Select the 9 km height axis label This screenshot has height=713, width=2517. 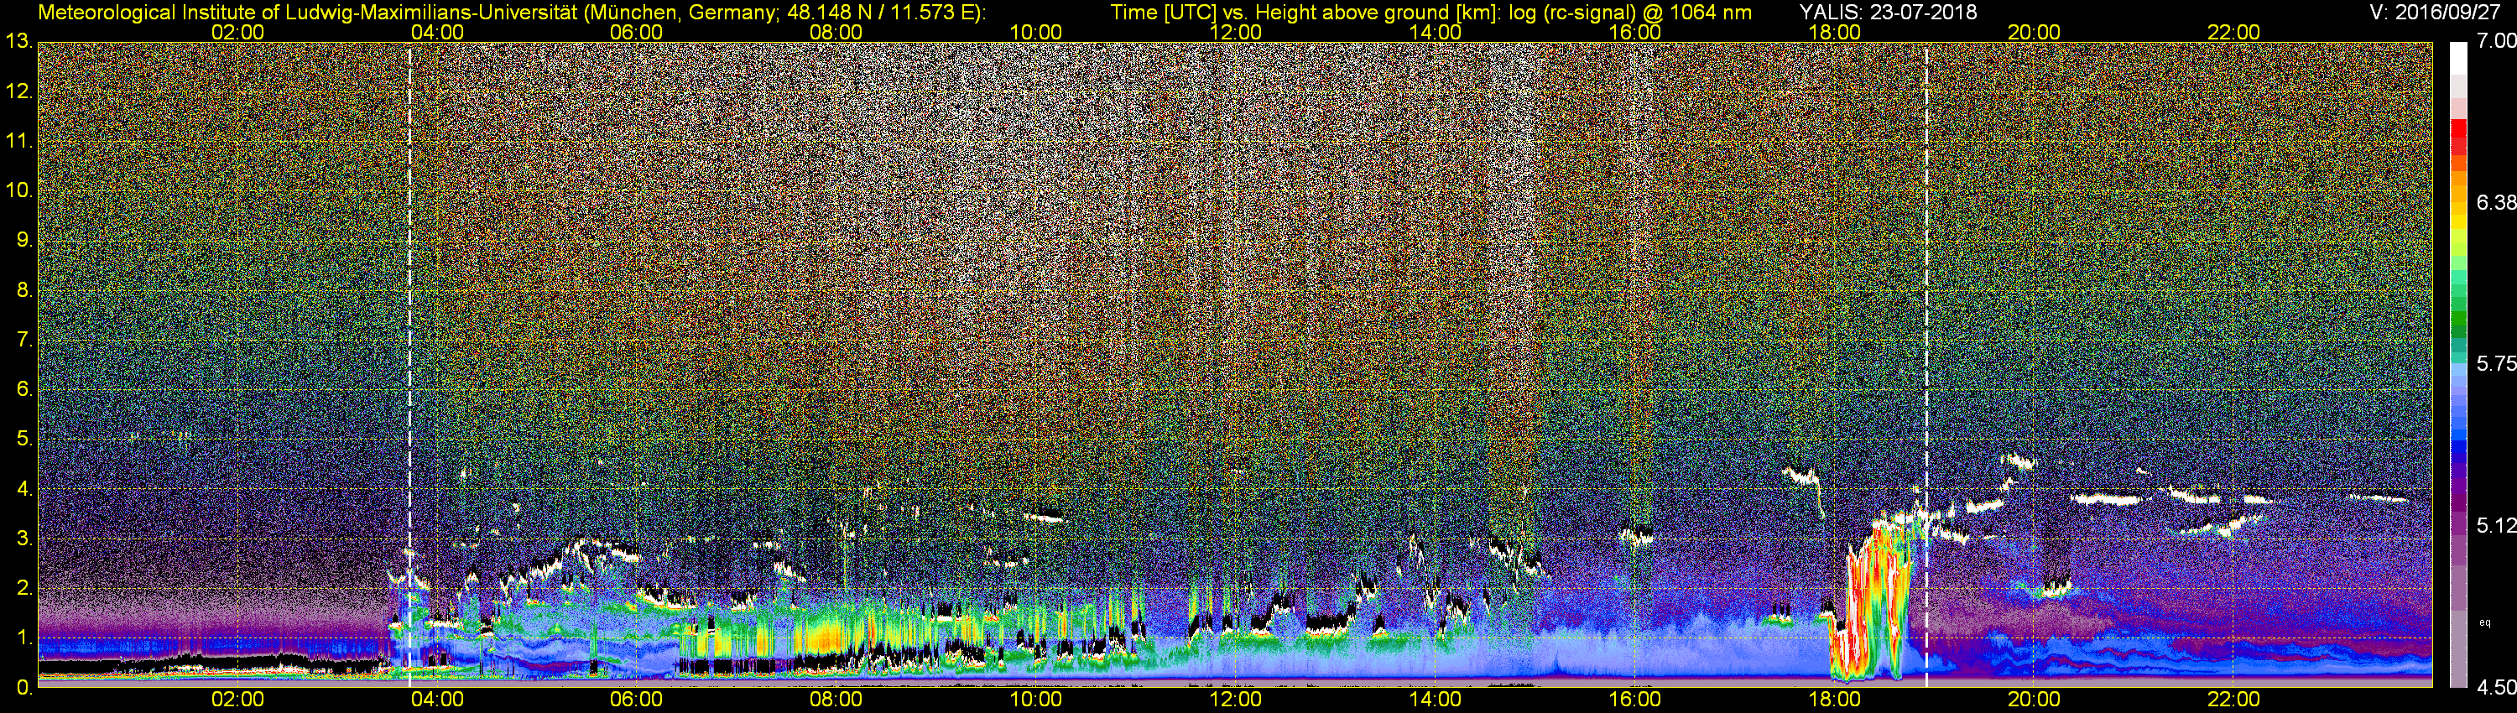click(24, 240)
